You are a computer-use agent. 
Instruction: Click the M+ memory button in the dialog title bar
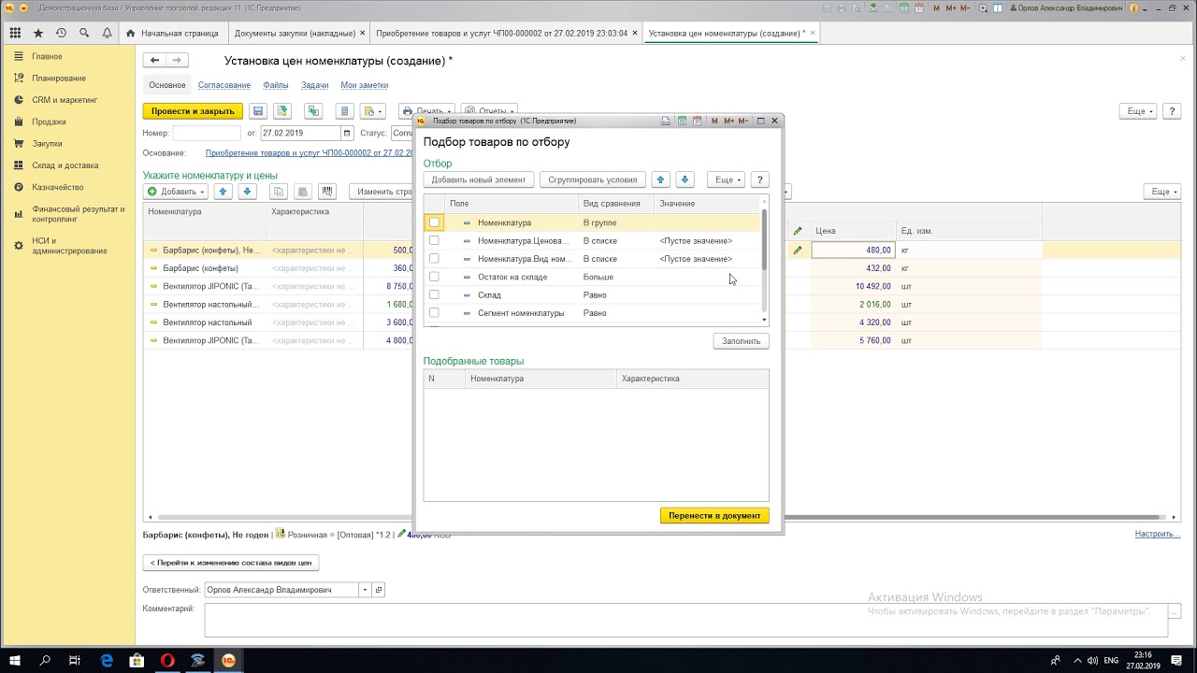(x=728, y=121)
